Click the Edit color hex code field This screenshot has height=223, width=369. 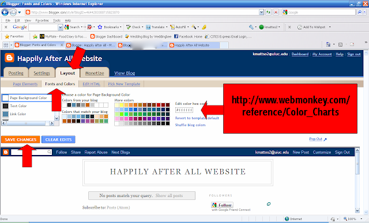pos(184,110)
